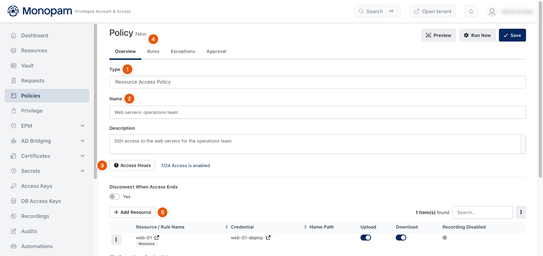Switch to the Exceptions tab
This screenshot has height=256, width=543.
point(183,52)
